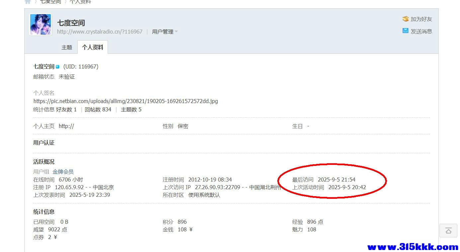
Task: Switch to the 主题 tab
Action: pos(67,47)
